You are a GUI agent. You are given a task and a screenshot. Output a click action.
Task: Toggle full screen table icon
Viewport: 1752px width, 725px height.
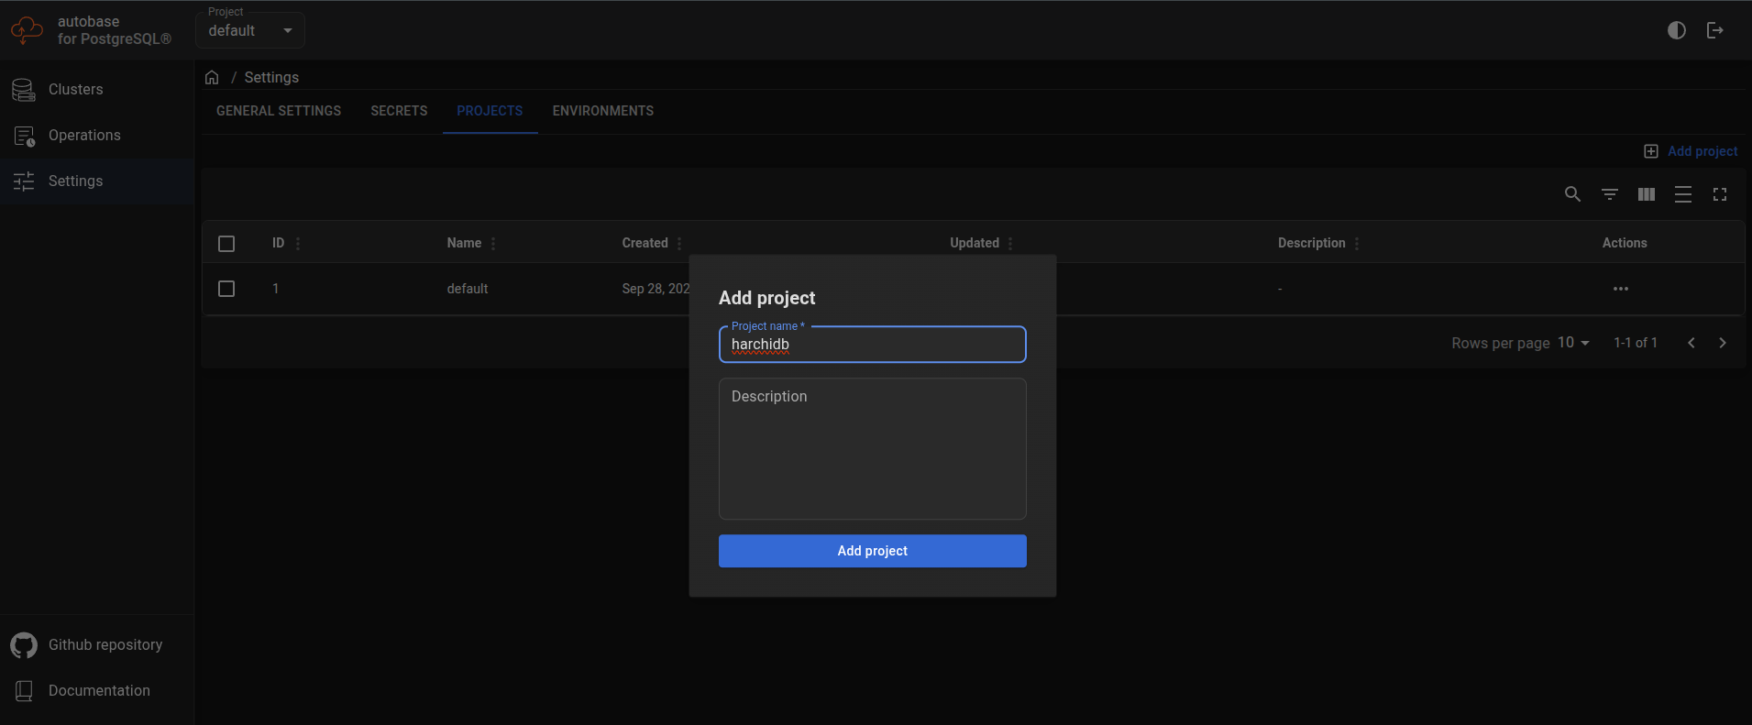point(1719,194)
